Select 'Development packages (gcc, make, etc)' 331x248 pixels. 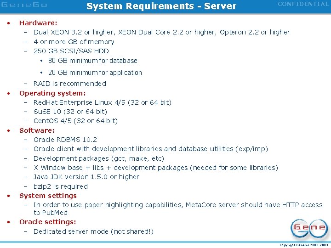click(x=99, y=158)
